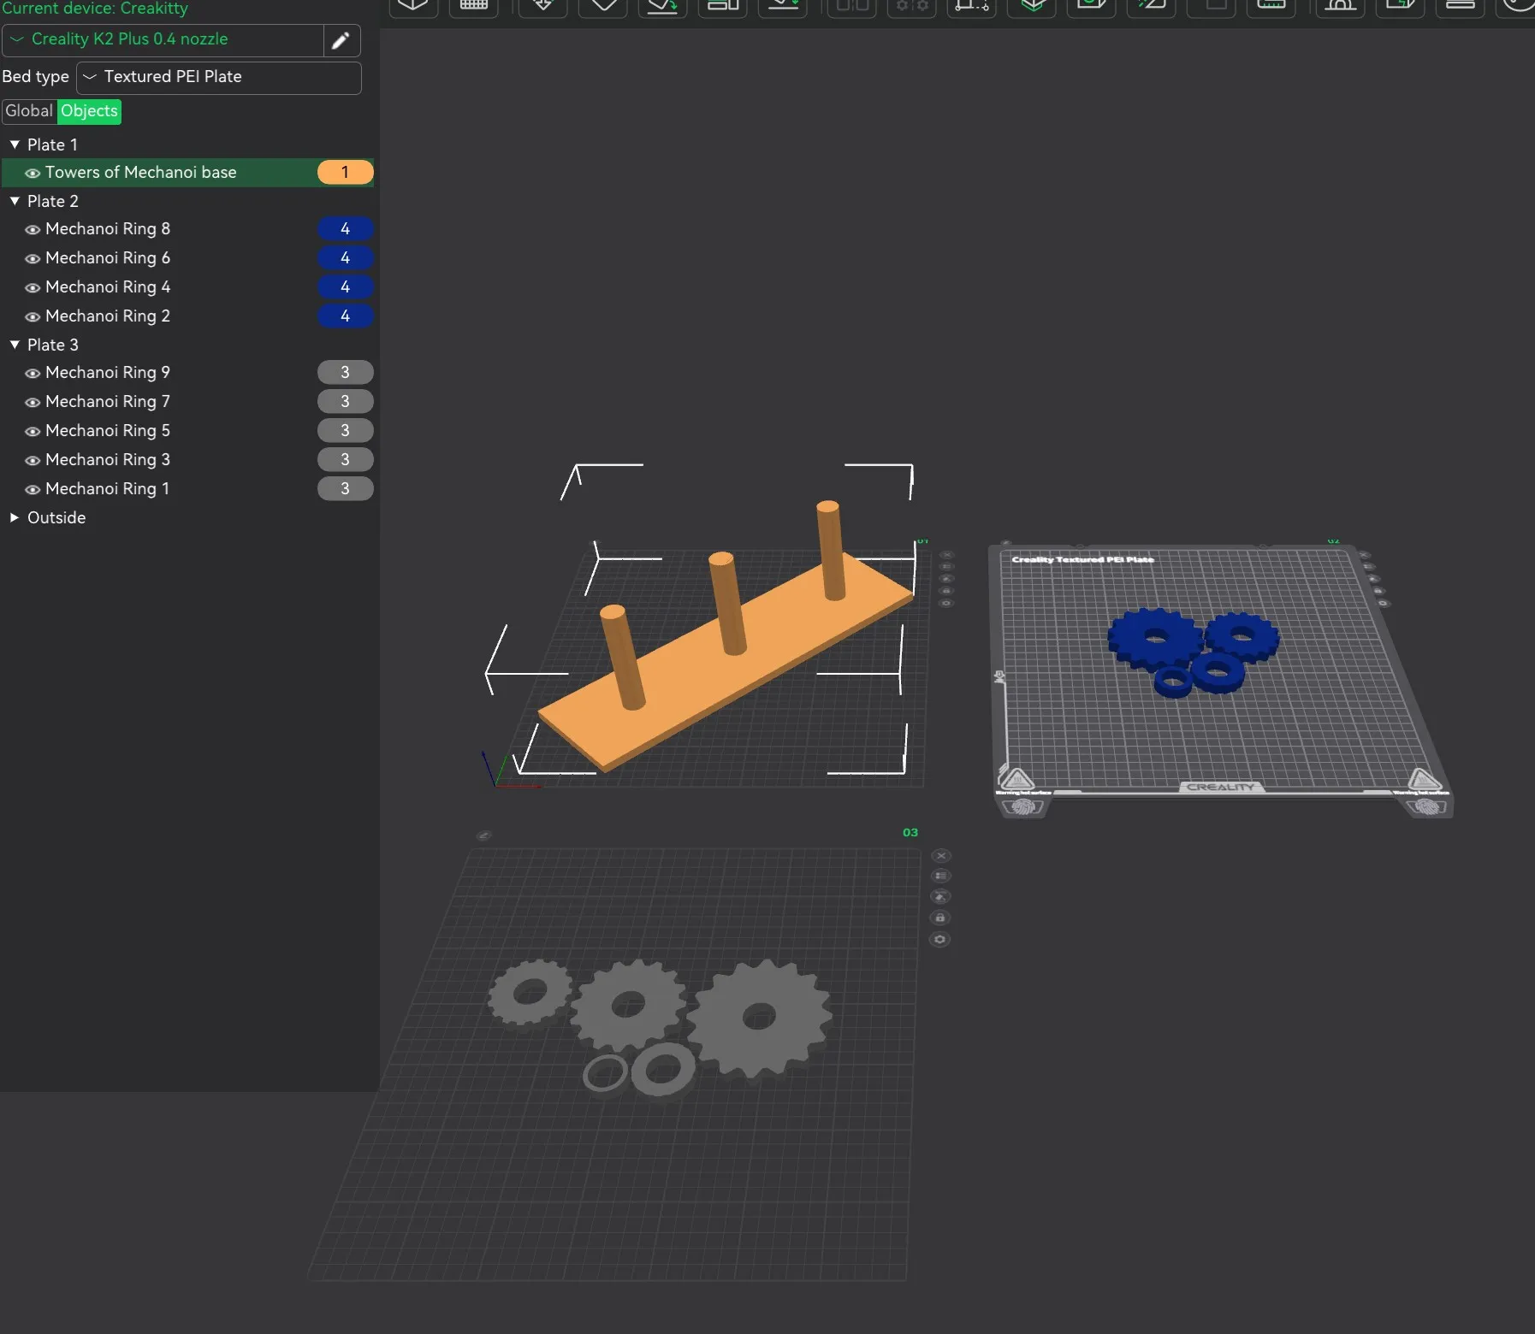
Task: Click the lock icon beside plate 01
Action: tap(946, 591)
